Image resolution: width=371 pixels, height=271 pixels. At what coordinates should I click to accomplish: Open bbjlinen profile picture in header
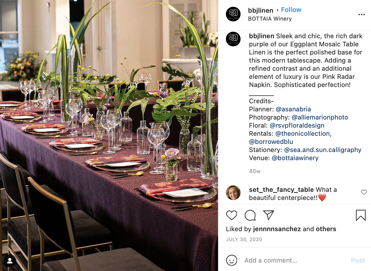(233, 14)
